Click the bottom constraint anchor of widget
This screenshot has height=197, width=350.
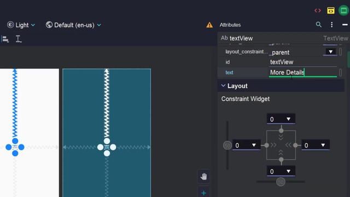[281, 159]
